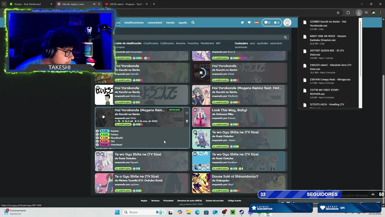Open mapper Hivie's profile link
The width and height of the screenshot is (385, 217).
coord(133,118)
